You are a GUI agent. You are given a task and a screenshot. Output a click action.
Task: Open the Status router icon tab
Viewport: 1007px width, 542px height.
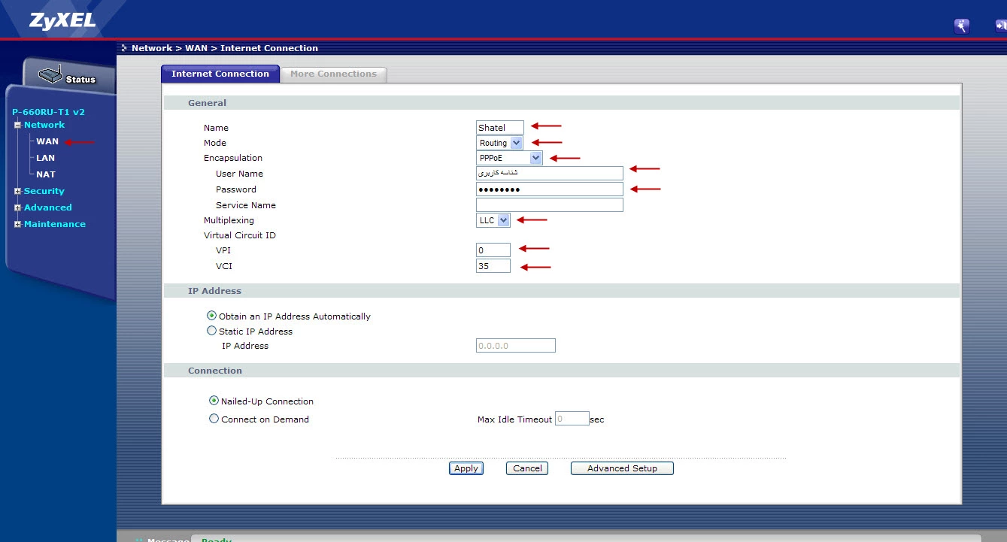tap(68, 77)
